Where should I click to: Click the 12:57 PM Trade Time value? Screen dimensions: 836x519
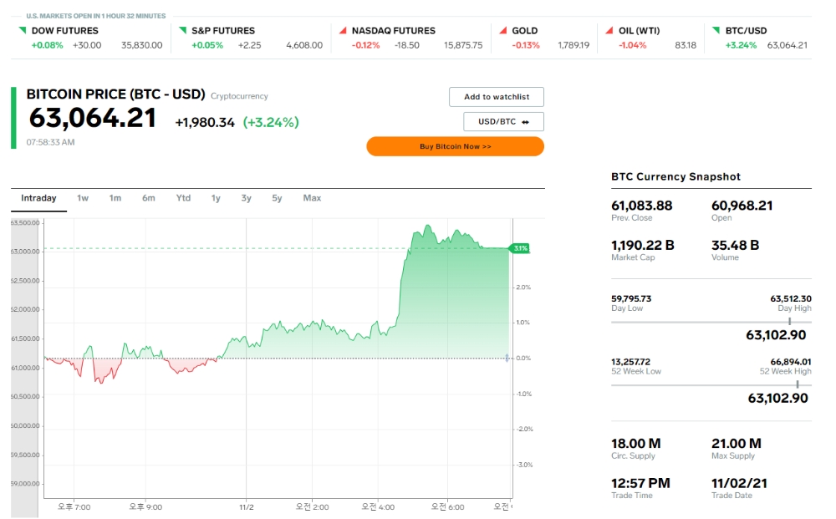tap(640, 483)
